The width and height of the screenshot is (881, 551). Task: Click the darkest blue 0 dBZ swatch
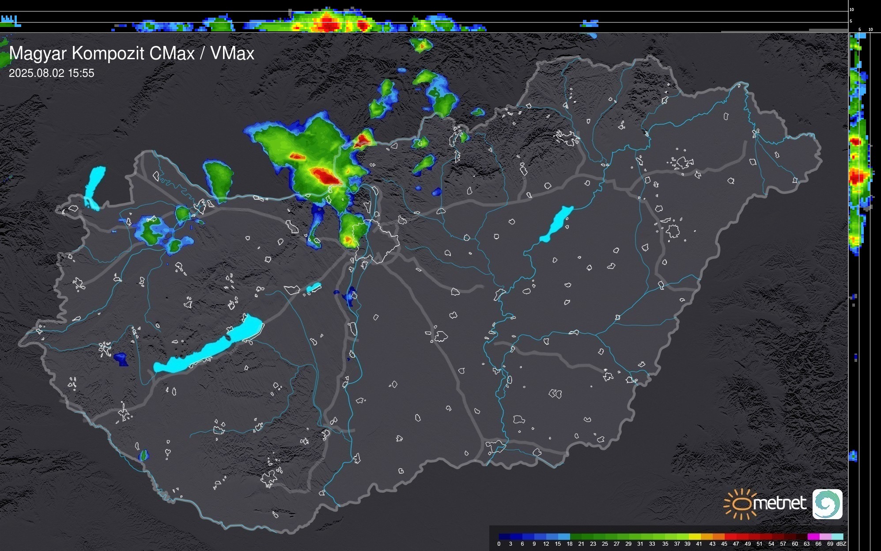coord(504,536)
